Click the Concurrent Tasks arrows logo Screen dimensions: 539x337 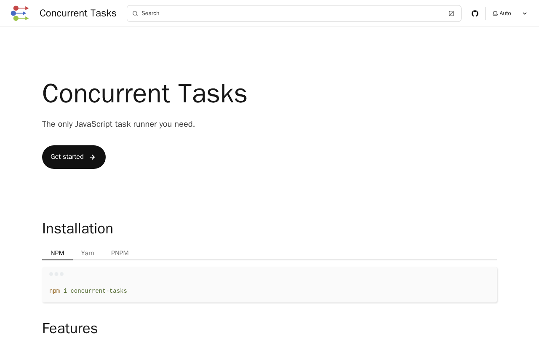pyautogui.click(x=20, y=13)
